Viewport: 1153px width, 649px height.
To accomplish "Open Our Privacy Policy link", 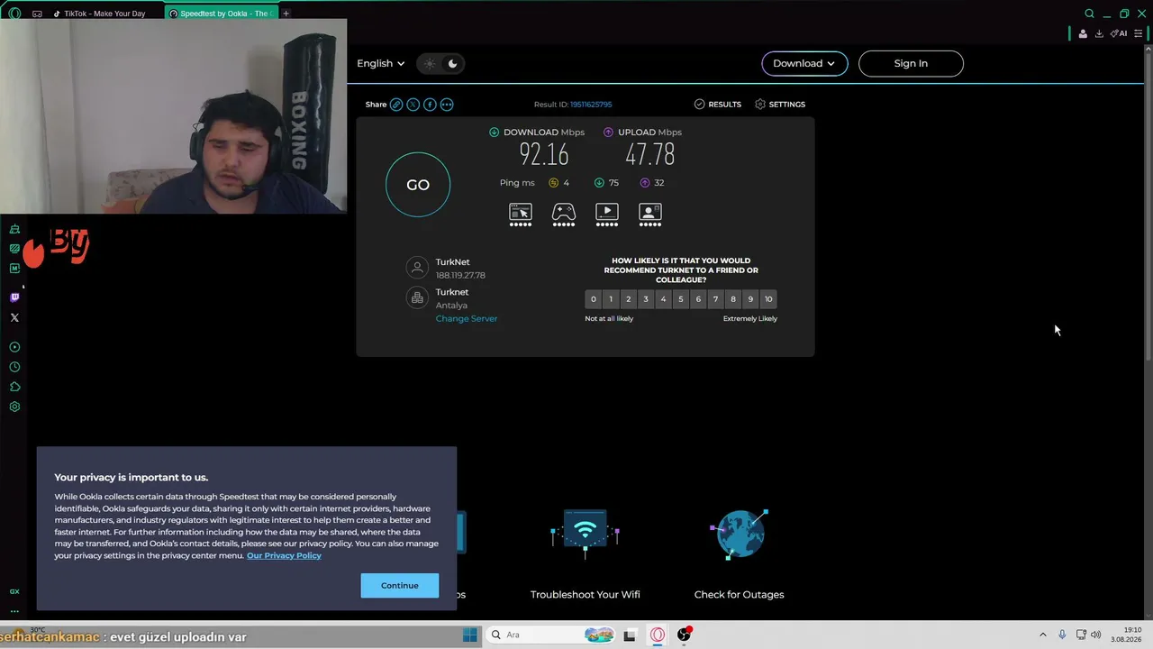I will click(x=284, y=555).
